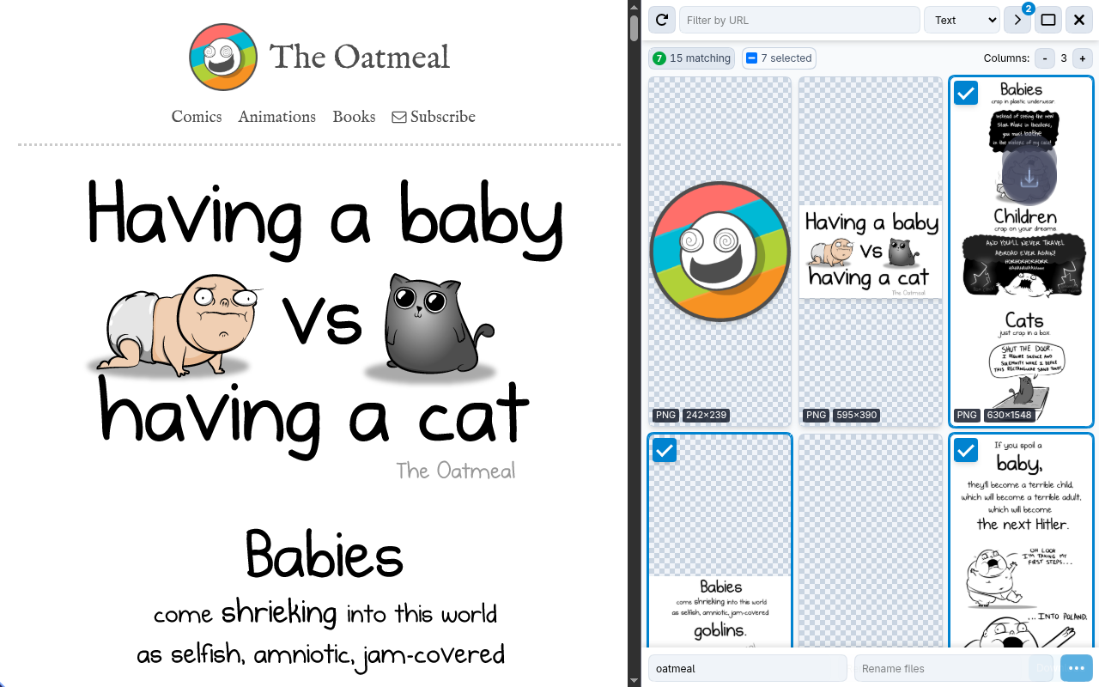Decrease columns with minus button
This screenshot has width=1099, height=687.
(1044, 58)
